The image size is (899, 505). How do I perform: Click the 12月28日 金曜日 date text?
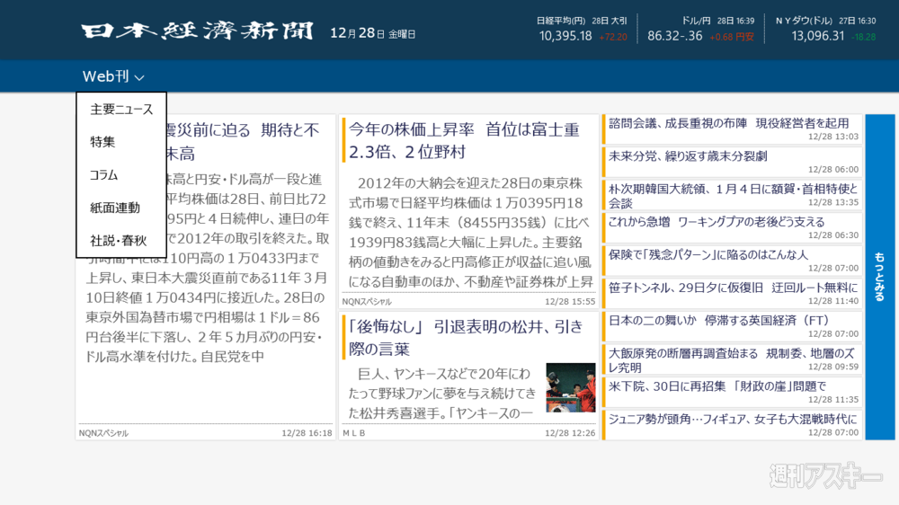pyautogui.click(x=373, y=33)
